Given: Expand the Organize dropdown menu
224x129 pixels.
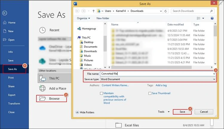Looking at the screenshot, I should tap(83, 18).
